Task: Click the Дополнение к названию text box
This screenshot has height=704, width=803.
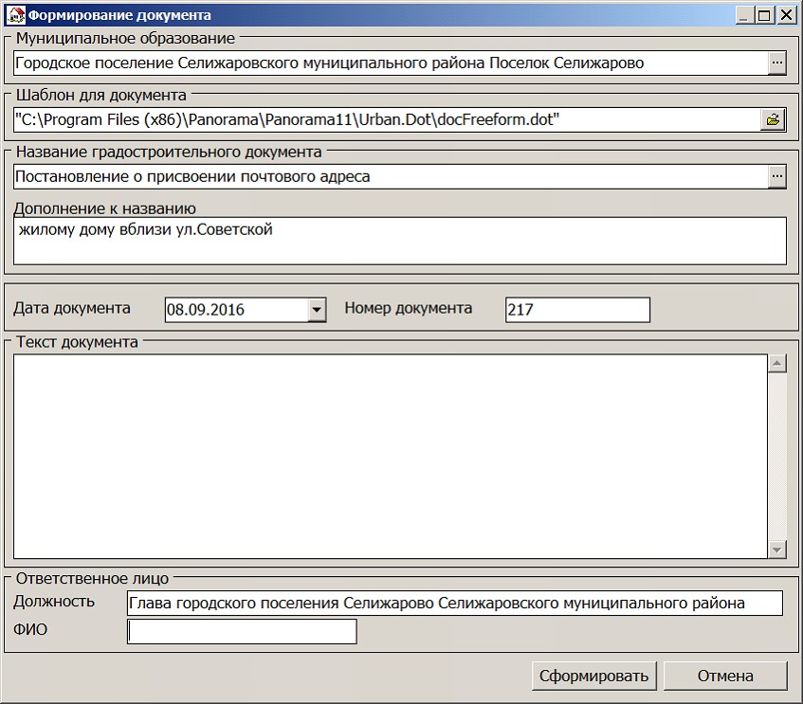Action: (x=399, y=241)
